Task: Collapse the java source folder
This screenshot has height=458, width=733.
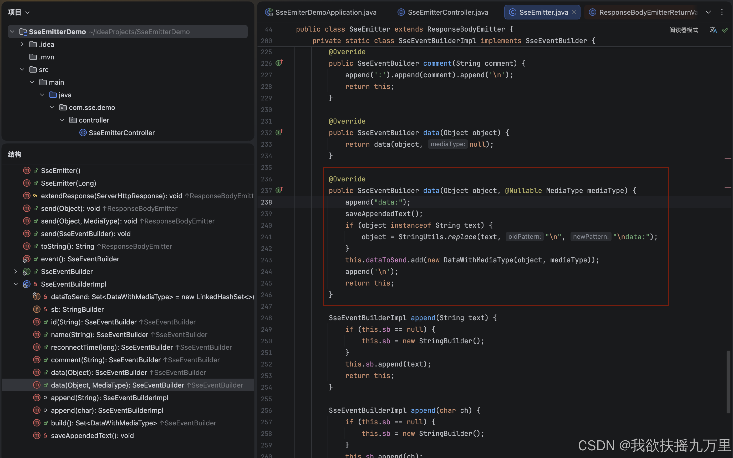Action: pyautogui.click(x=42, y=95)
